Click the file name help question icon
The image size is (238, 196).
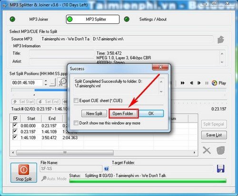pos(107,169)
